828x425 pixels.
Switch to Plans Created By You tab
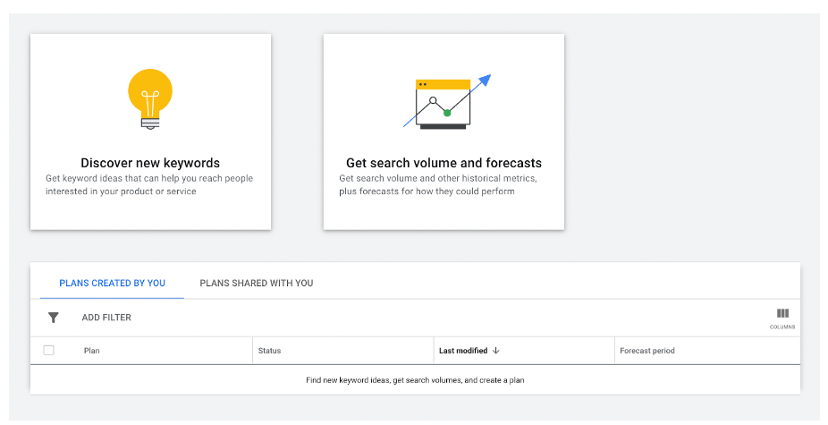pos(112,284)
